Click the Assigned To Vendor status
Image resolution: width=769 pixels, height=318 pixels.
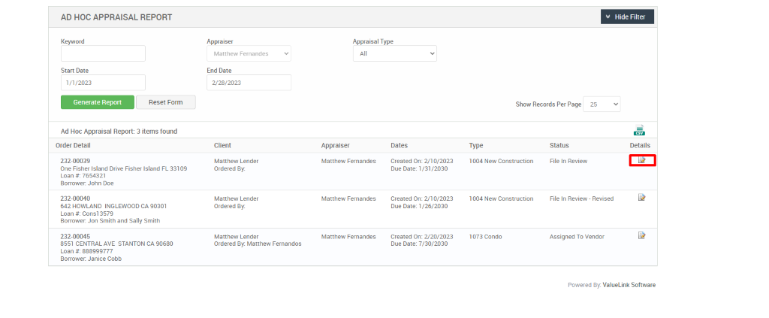coord(577,237)
